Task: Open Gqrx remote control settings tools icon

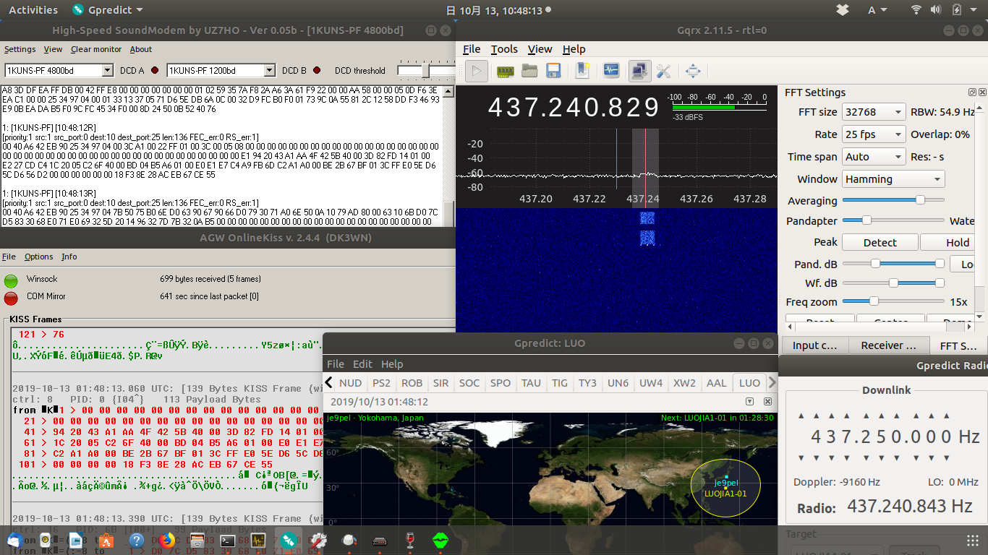Action: [663, 71]
